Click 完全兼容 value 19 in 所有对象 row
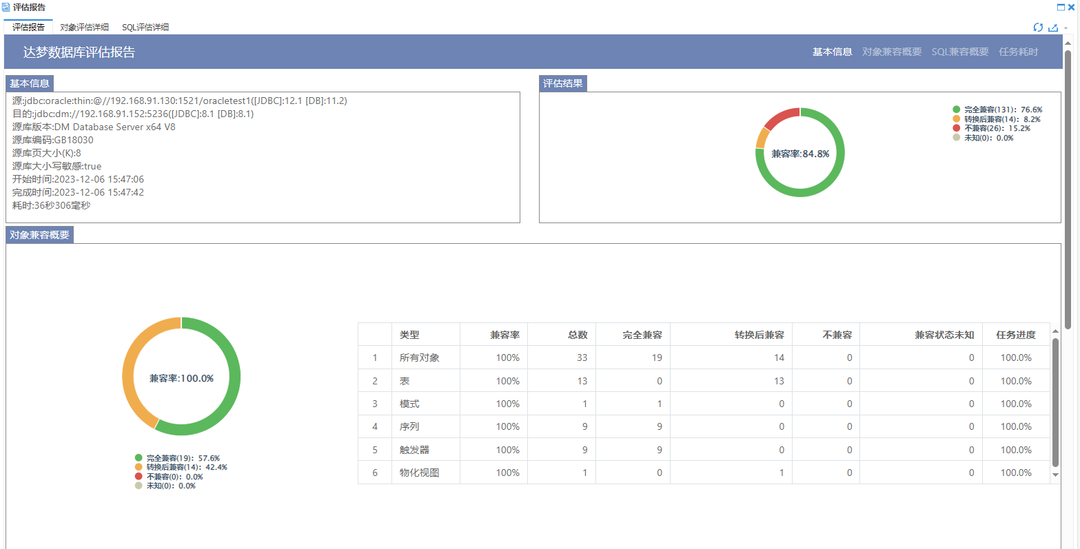1080x549 pixels. 657,358
